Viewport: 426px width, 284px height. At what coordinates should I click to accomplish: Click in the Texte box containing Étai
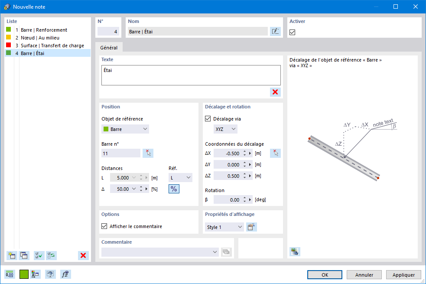pos(191,75)
